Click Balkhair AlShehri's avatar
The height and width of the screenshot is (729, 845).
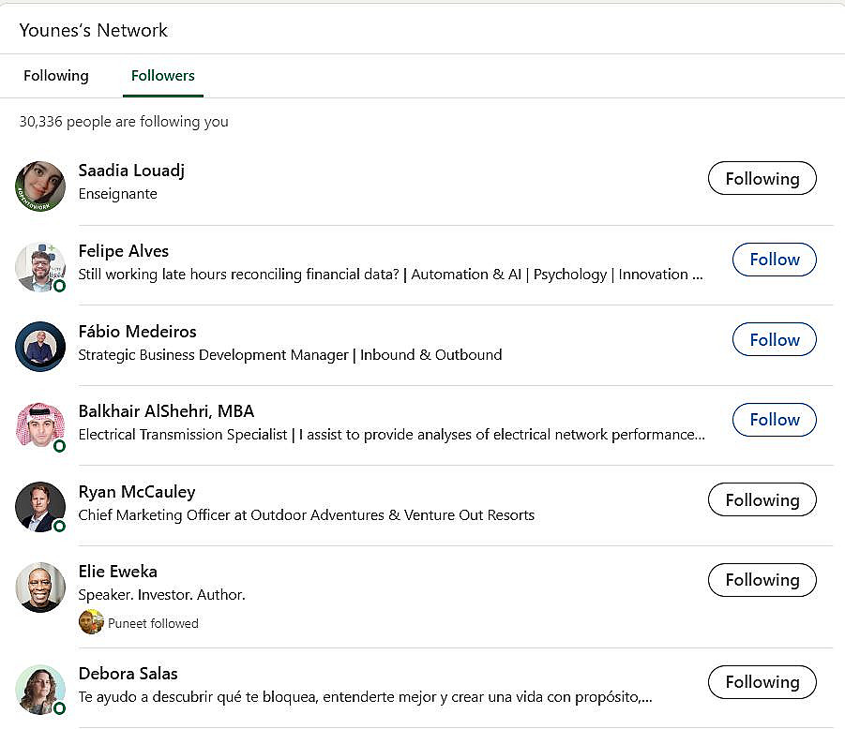[40, 426]
